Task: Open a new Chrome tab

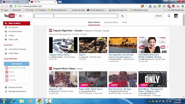Action: (60, 2)
